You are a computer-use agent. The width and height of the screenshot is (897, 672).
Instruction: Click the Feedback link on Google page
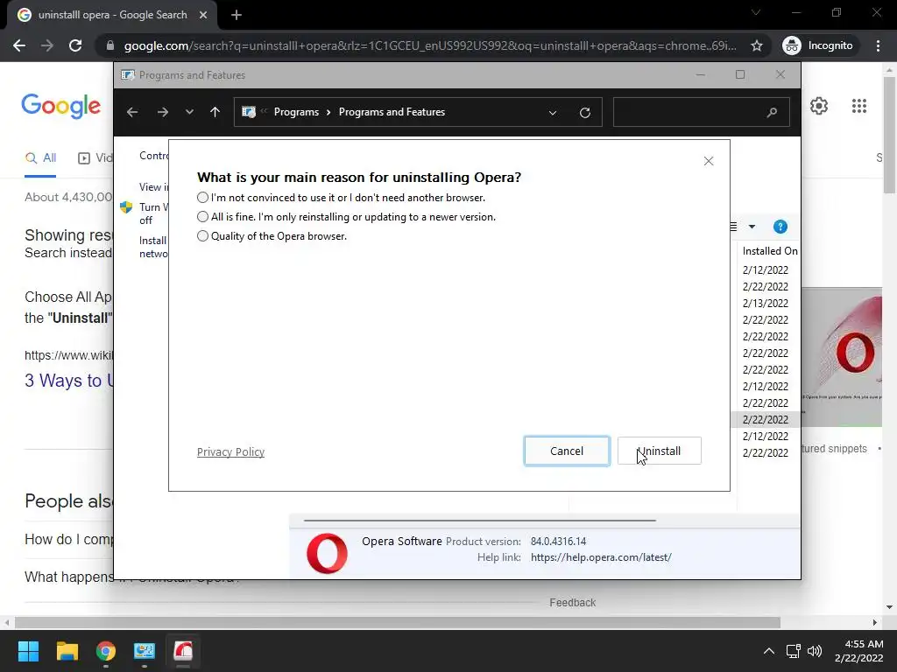tap(573, 602)
